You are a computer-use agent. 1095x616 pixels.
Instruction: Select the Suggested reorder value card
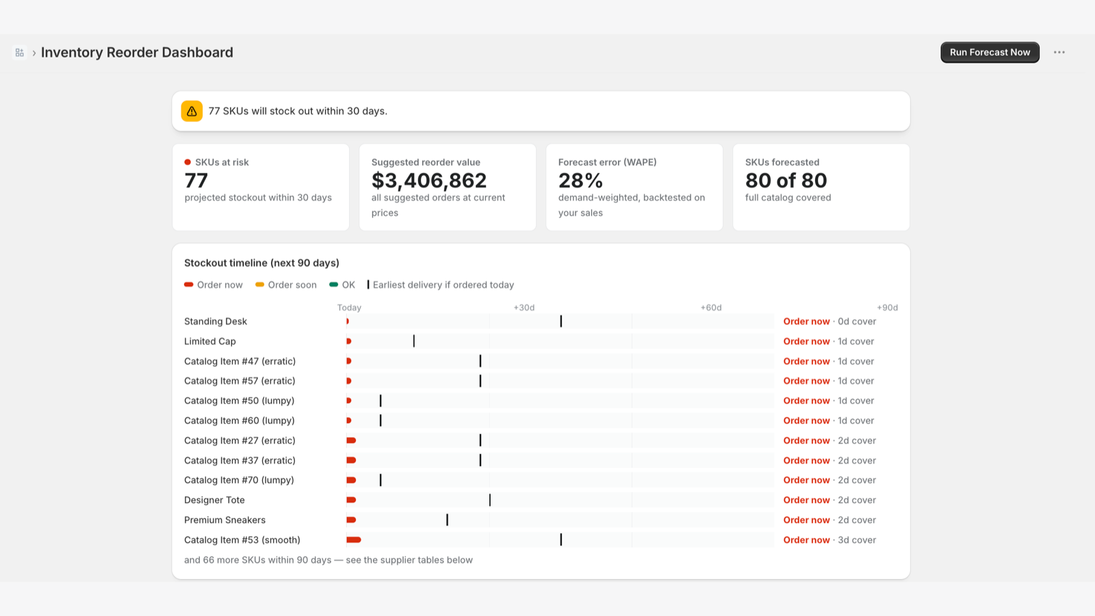448,187
